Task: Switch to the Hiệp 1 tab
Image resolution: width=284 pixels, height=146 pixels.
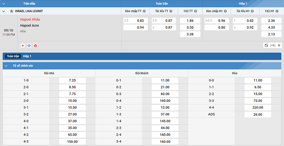Action: click(27, 56)
